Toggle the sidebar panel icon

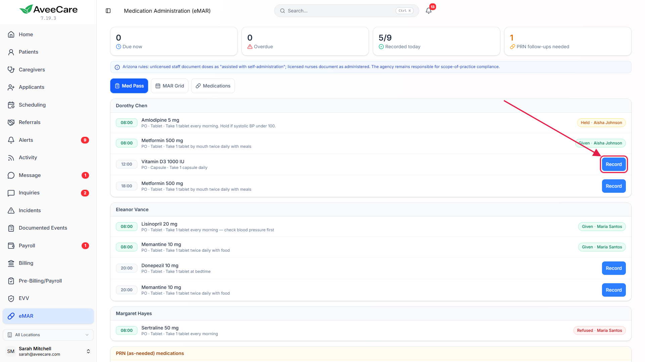click(x=108, y=11)
